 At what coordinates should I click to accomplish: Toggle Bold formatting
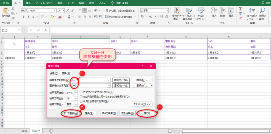tap(24, 17)
